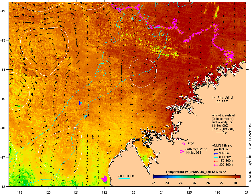Viewport: 252px width, 195px height.
Task: Click the black 0-30m arrow in the ANMN legend
Action: [x=215, y=149]
